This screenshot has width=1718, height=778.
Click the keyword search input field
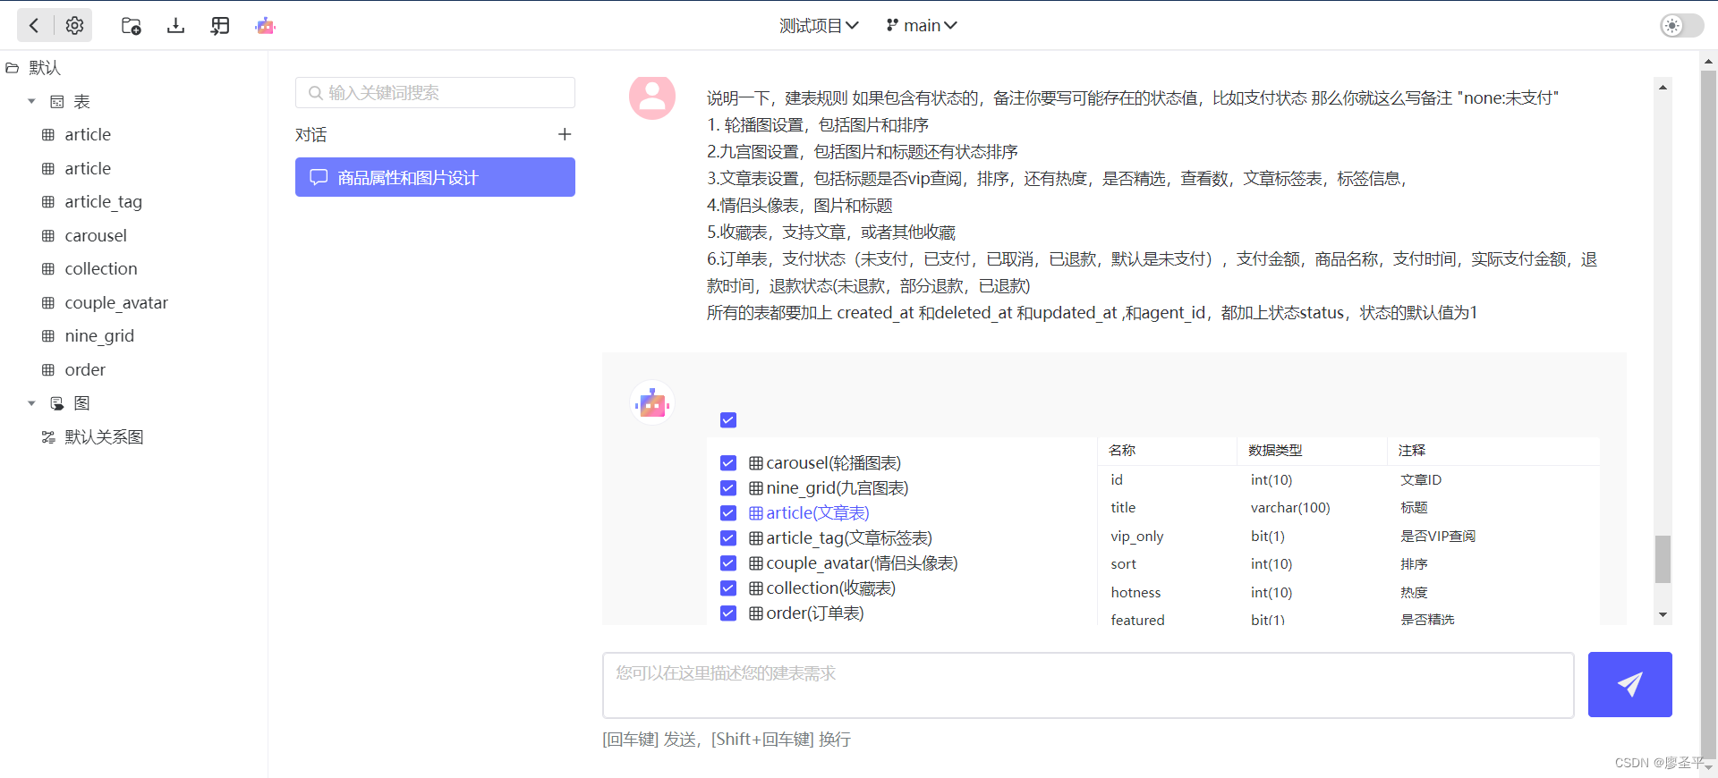(435, 93)
